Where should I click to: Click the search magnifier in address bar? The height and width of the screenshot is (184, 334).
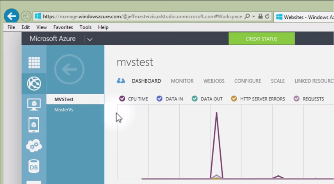pyautogui.click(x=247, y=16)
